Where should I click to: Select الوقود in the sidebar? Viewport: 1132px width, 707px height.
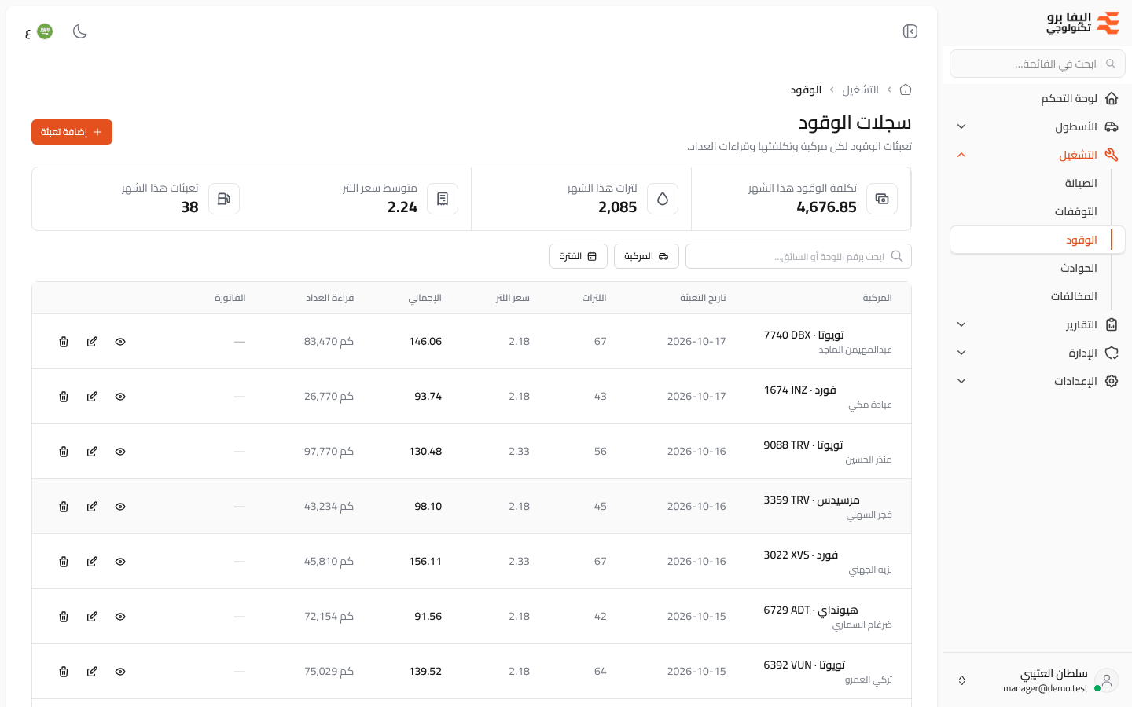[x=1038, y=240]
